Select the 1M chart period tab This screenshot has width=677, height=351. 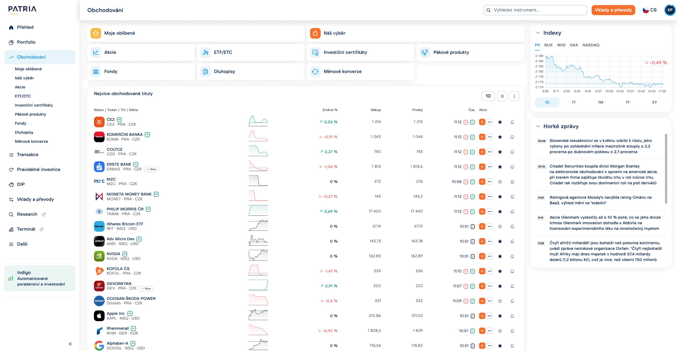[x=600, y=102]
